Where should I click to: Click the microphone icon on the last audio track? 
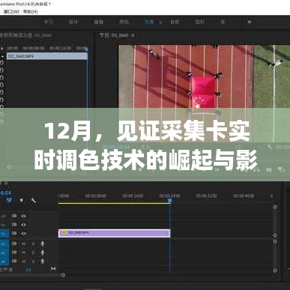coord(43,262)
